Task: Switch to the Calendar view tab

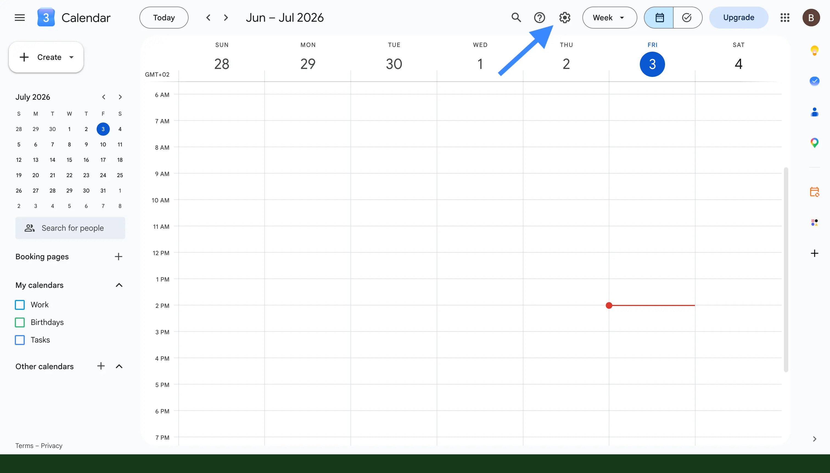Action: (659, 18)
